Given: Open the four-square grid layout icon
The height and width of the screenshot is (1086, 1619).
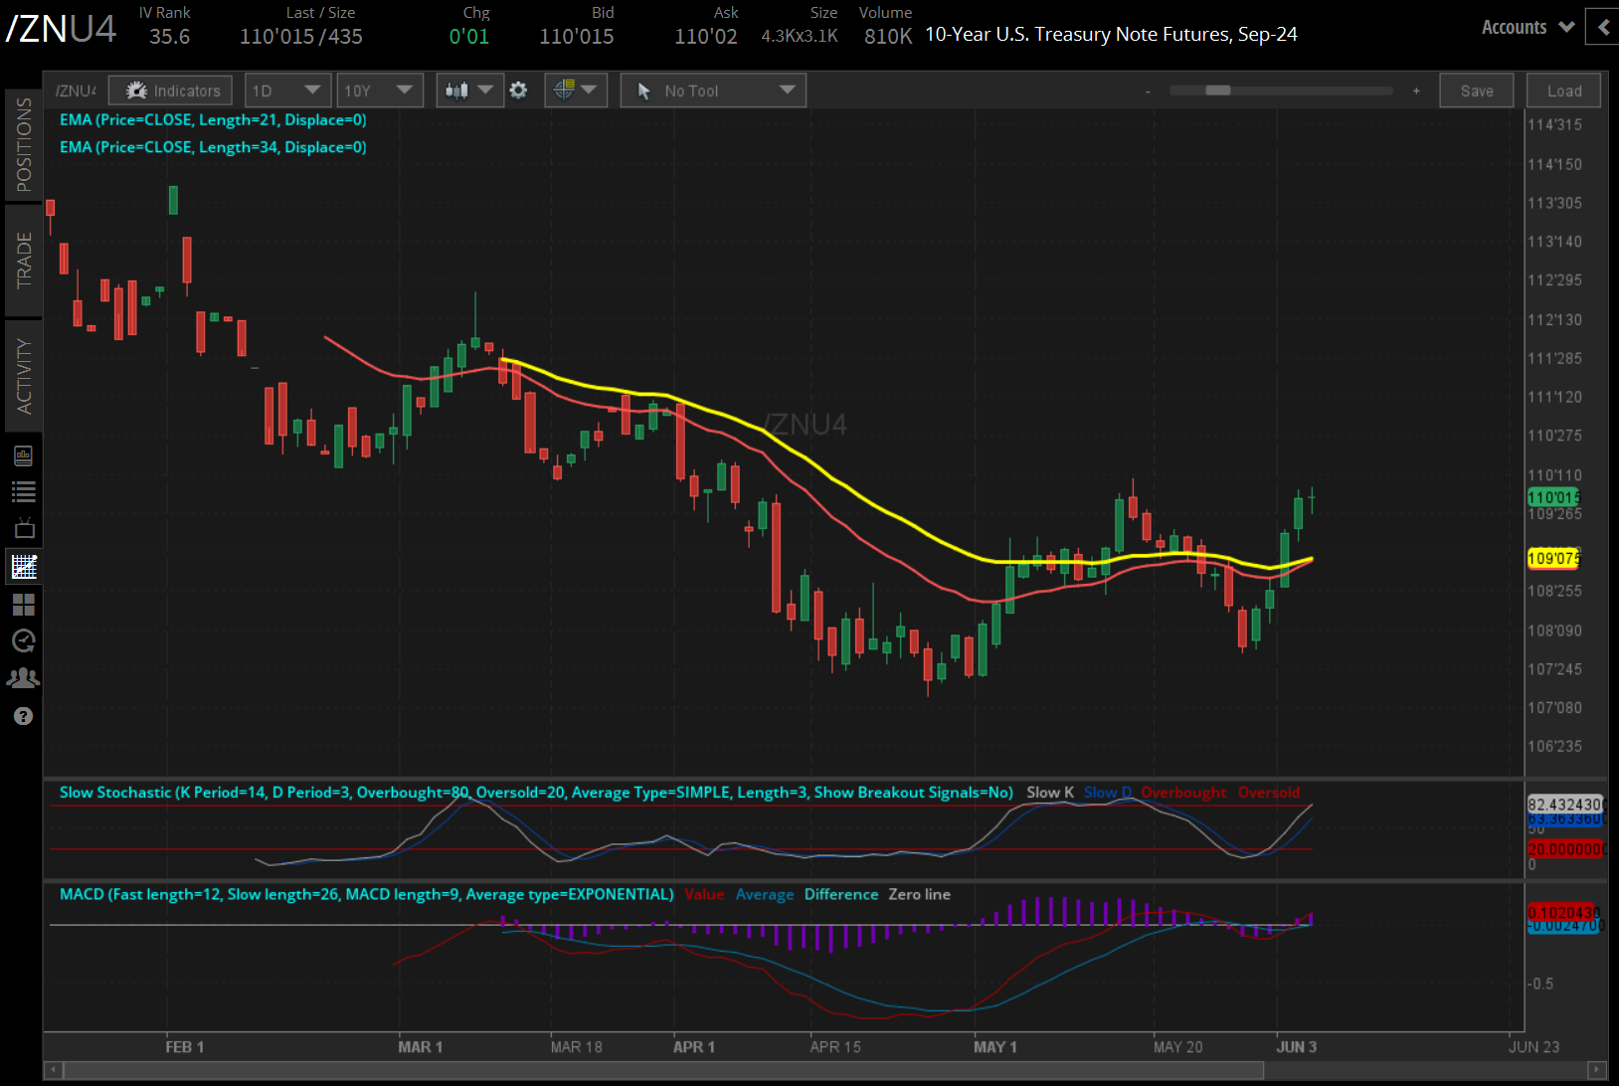Looking at the screenshot, I should click(x=24, y=605).
